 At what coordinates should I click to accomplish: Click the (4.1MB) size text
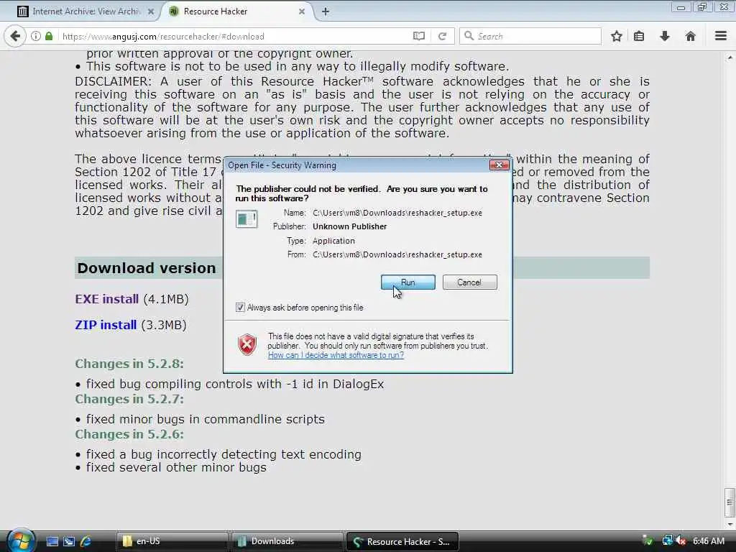click(166, 299)
